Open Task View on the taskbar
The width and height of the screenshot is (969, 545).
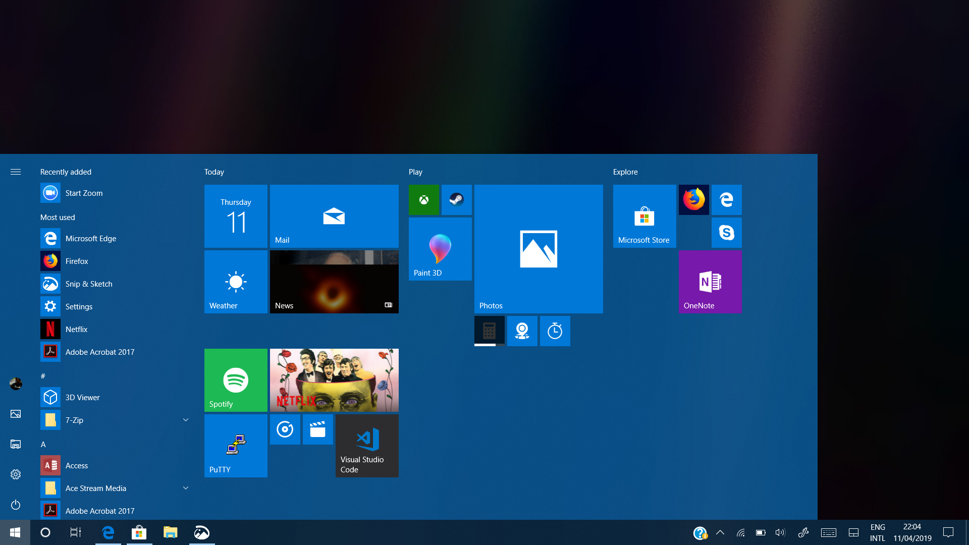coord(76,532)
